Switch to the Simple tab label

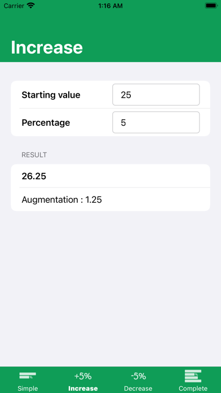[28, 388]
